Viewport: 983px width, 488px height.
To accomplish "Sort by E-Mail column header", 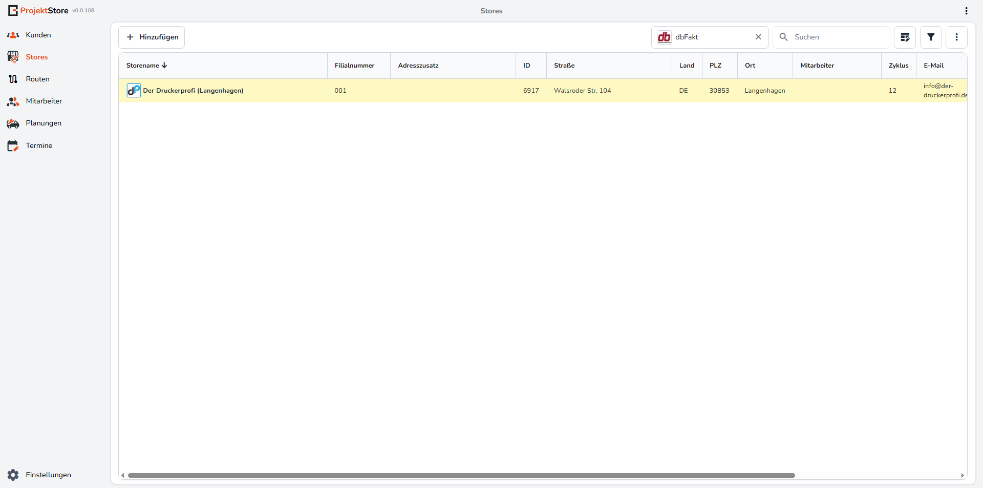I will coord(933,65).
